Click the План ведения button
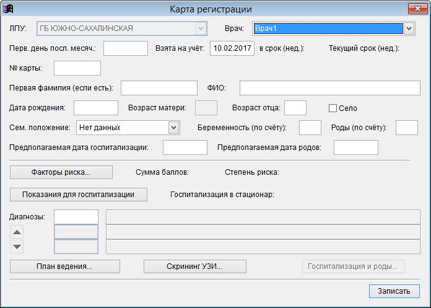Image resolution: width=431 pixels, height=308 pixels. click(65, 266)
